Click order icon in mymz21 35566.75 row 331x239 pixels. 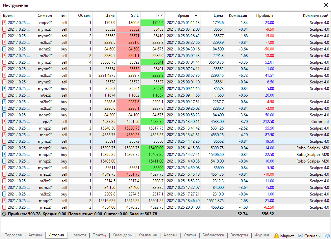[4, 62]
